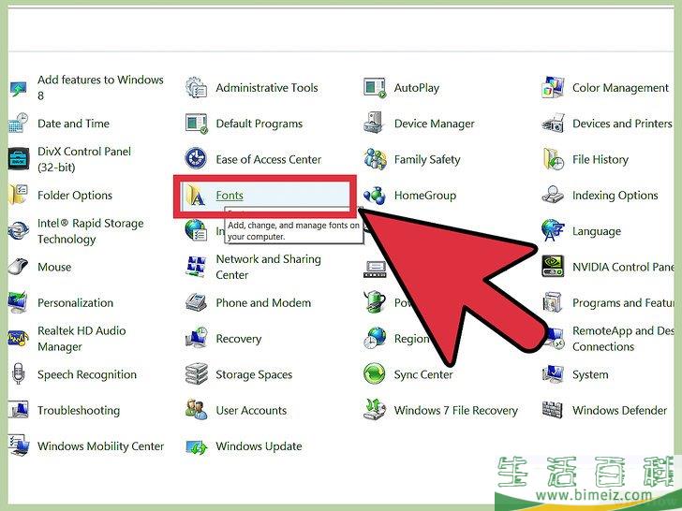Click the Phone and Modem icon
682x511 pixels.
[196, 302]
